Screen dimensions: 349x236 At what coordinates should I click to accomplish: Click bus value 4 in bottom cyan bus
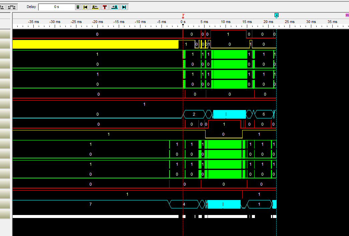tap(184, 204)
